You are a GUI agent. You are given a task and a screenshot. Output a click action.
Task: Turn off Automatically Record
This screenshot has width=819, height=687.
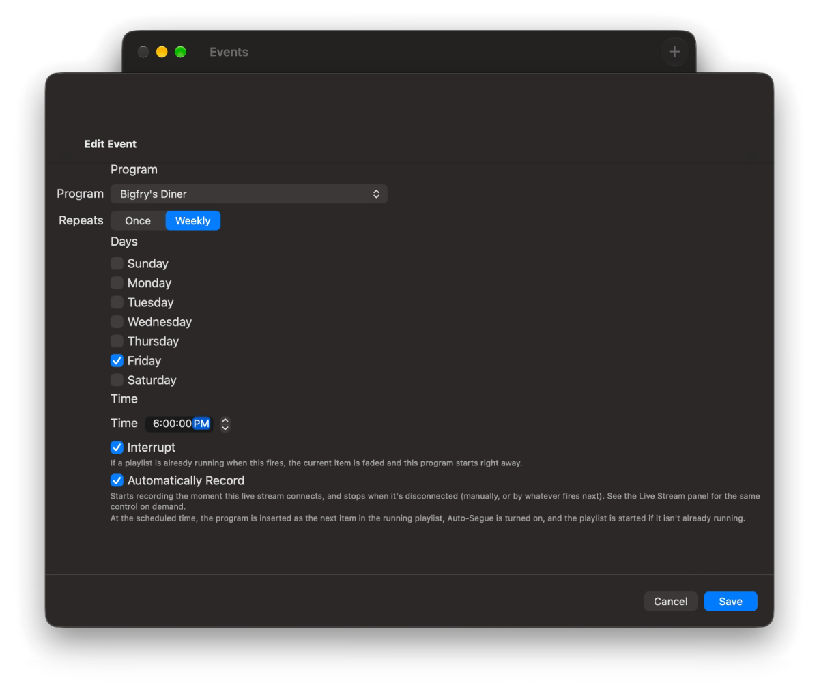[x=117, y=481]
